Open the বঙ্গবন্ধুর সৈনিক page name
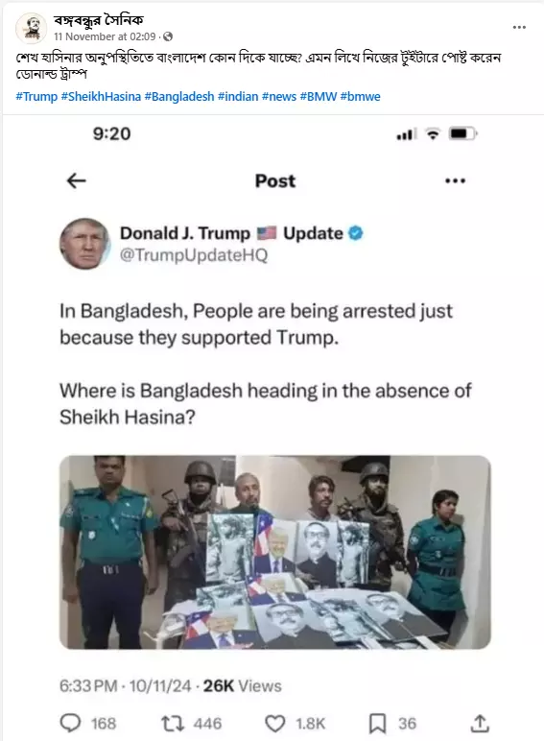The height and width of the screenshot is (741, 544). point(98,20)
